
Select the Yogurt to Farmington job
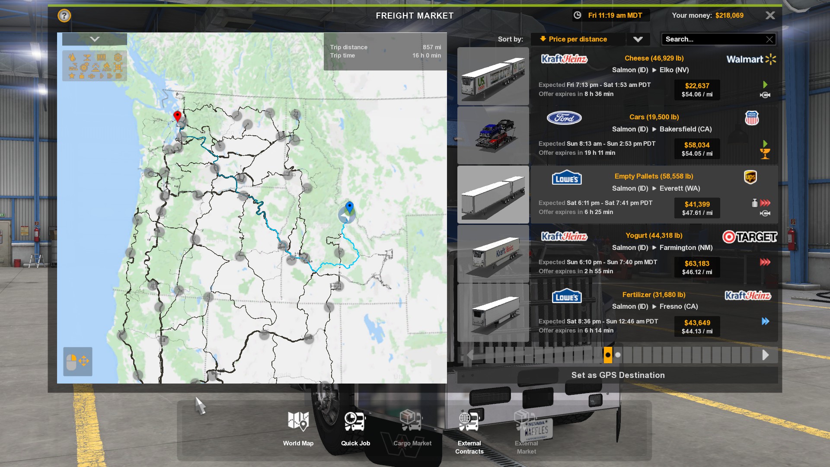tap(654, 254)
